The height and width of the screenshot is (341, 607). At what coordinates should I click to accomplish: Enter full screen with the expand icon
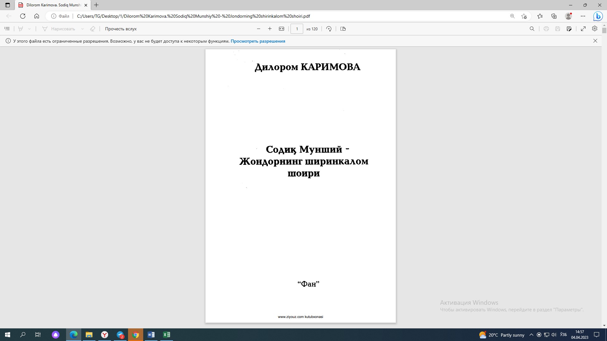click(583, 29)
